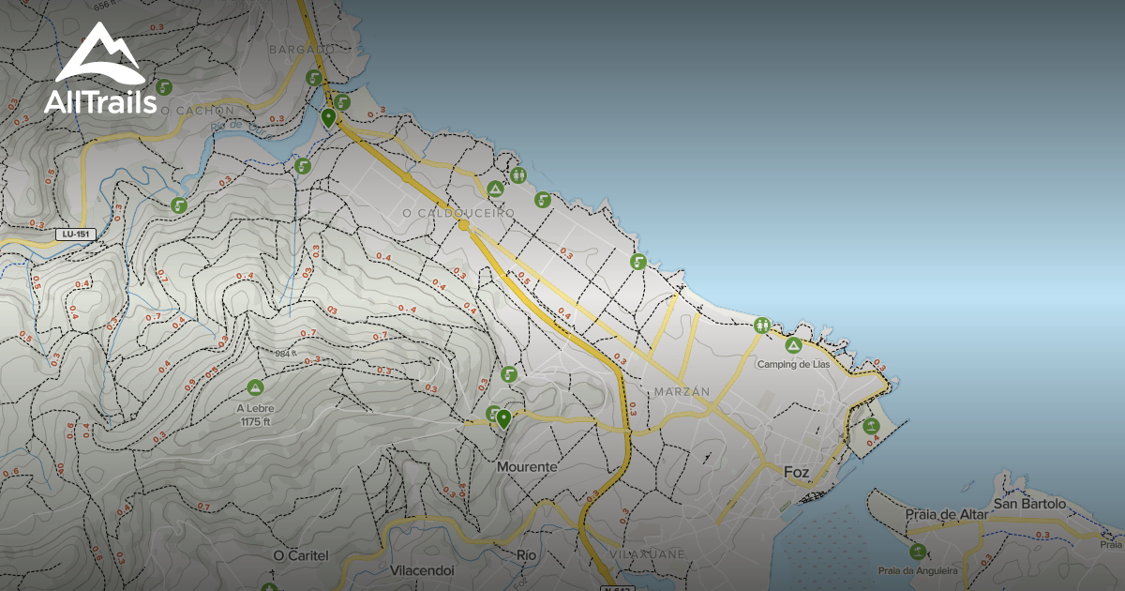Select the trailhead pin near Bargado
1125x591 pixels.
(328, 117)
